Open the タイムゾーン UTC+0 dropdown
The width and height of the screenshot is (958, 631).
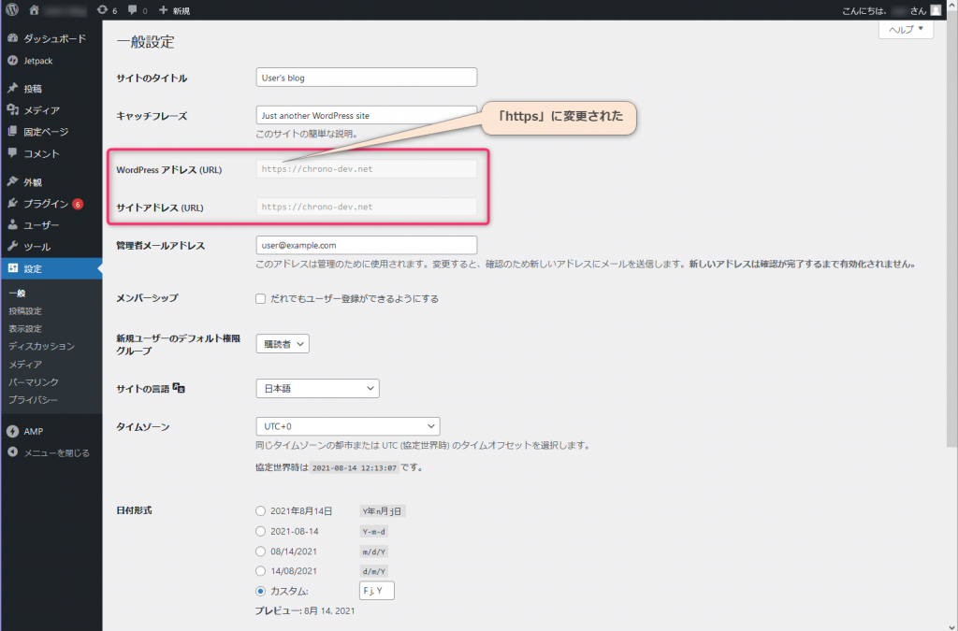point(347,426)
